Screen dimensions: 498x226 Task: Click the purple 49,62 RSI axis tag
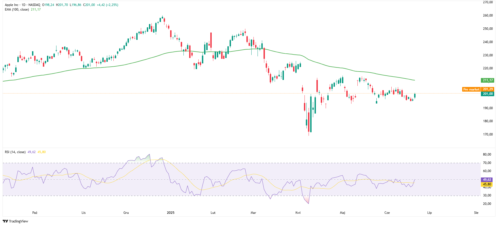pos(487,180)
